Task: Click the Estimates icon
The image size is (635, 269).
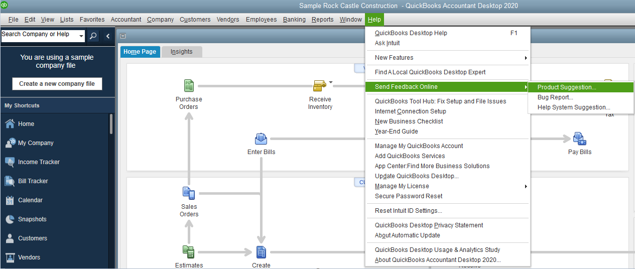Action: pyautogui.click(x=189, y=251)
